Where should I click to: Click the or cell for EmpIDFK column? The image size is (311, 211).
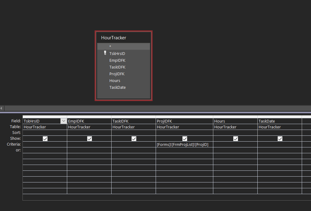coord(89,150)
